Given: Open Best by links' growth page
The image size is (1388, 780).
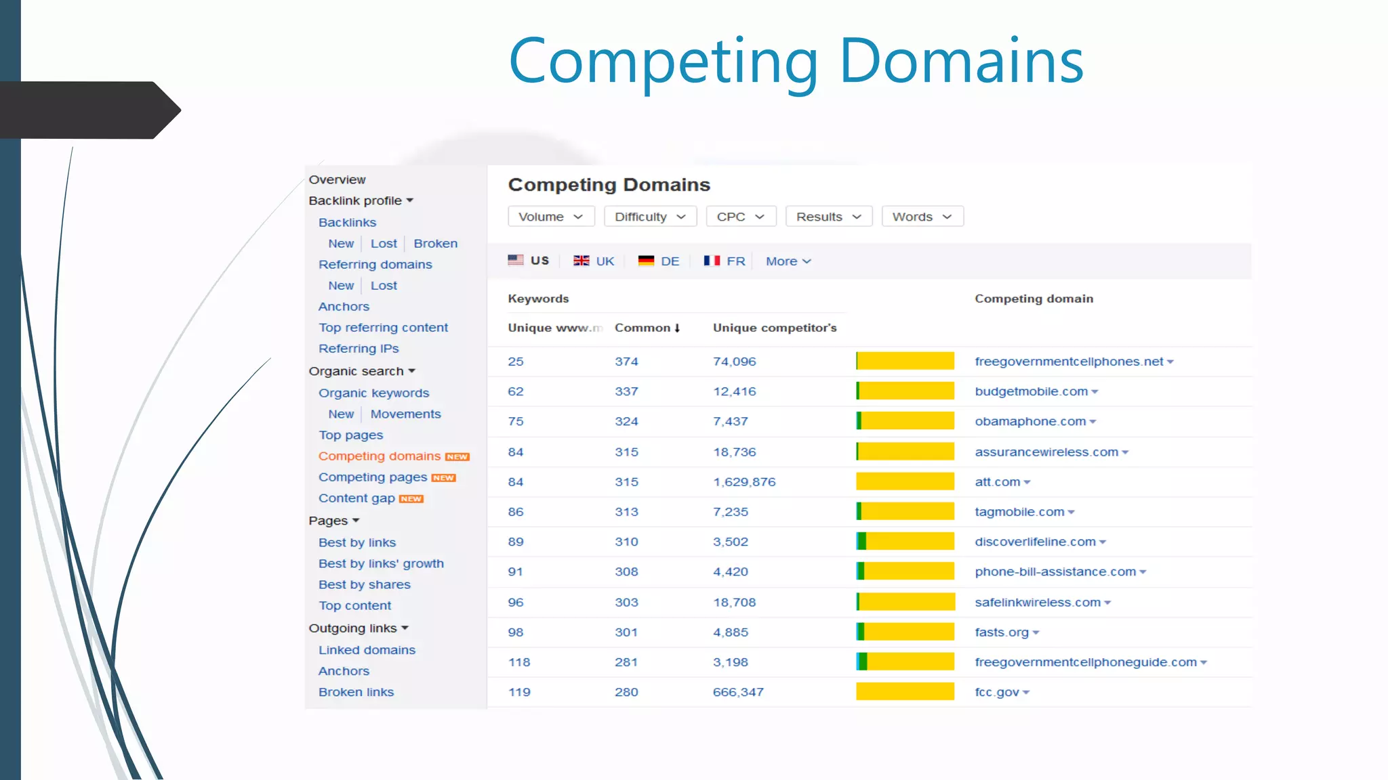Looking at the screenshot, I should pyautogui.click(x=381, y=564).
